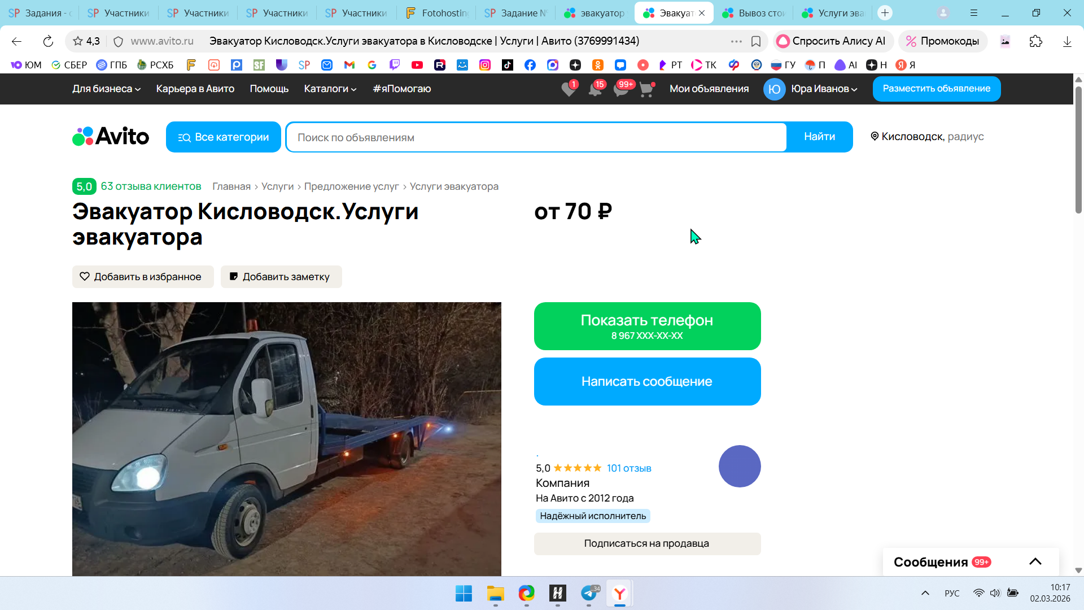Reload the page with refresh icon
1084x610 pixels.
tap(48, 41)
